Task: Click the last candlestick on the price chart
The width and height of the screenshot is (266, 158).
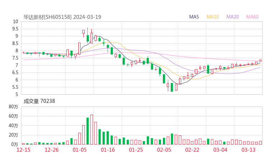Action: pyautogui.click(x=260, y=61)
